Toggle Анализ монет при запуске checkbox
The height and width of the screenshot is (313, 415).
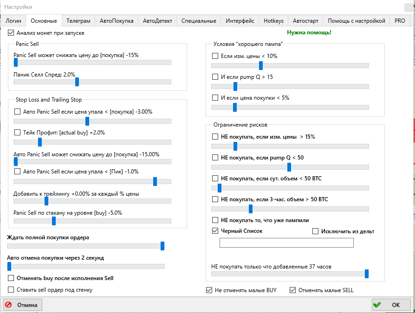[11, 33]
